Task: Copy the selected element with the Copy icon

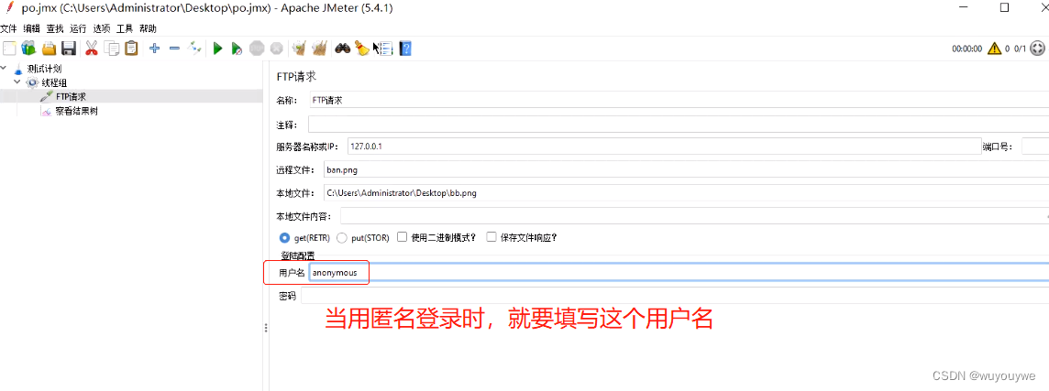Action: pos(113,49)
